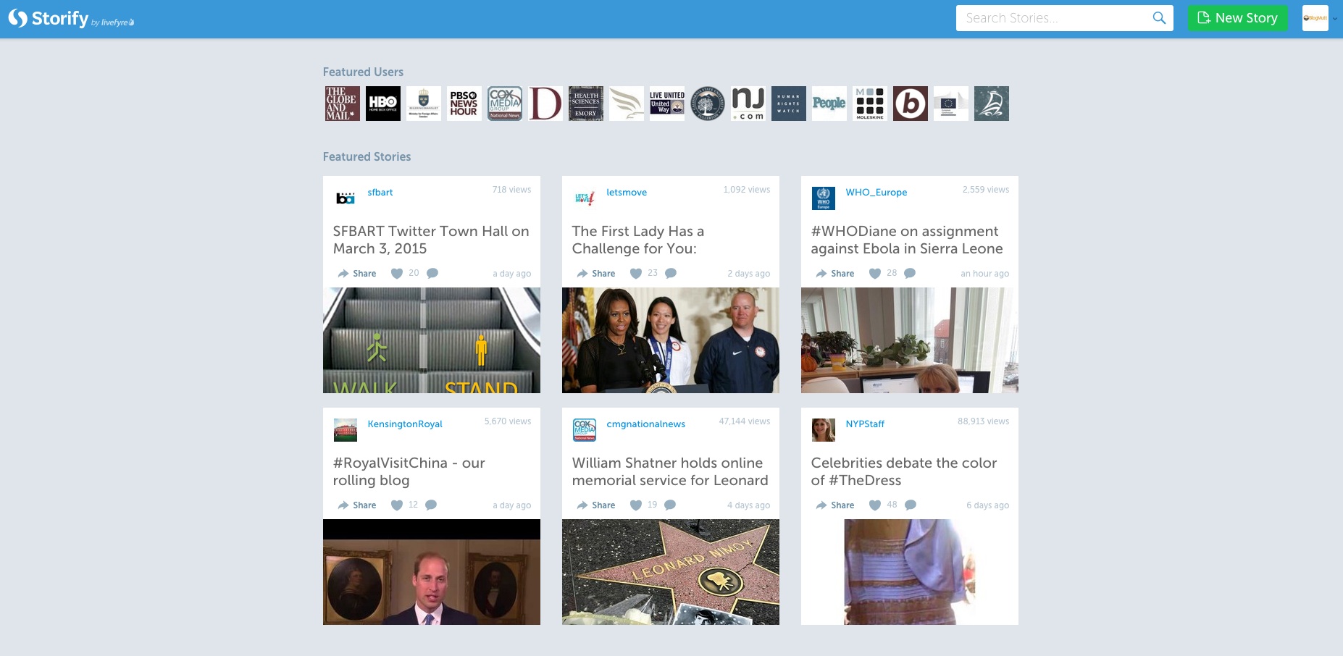Open the sailboat logo featured user
The image size is (1343, 656).
(992, 104)
